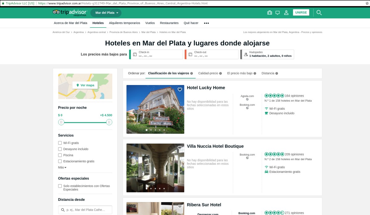The image size is (370, 215).
Task: Open messages via the speech bubble icon
Action: (278, 12)
